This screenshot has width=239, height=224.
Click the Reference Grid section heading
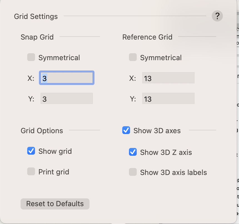(147, 37)
